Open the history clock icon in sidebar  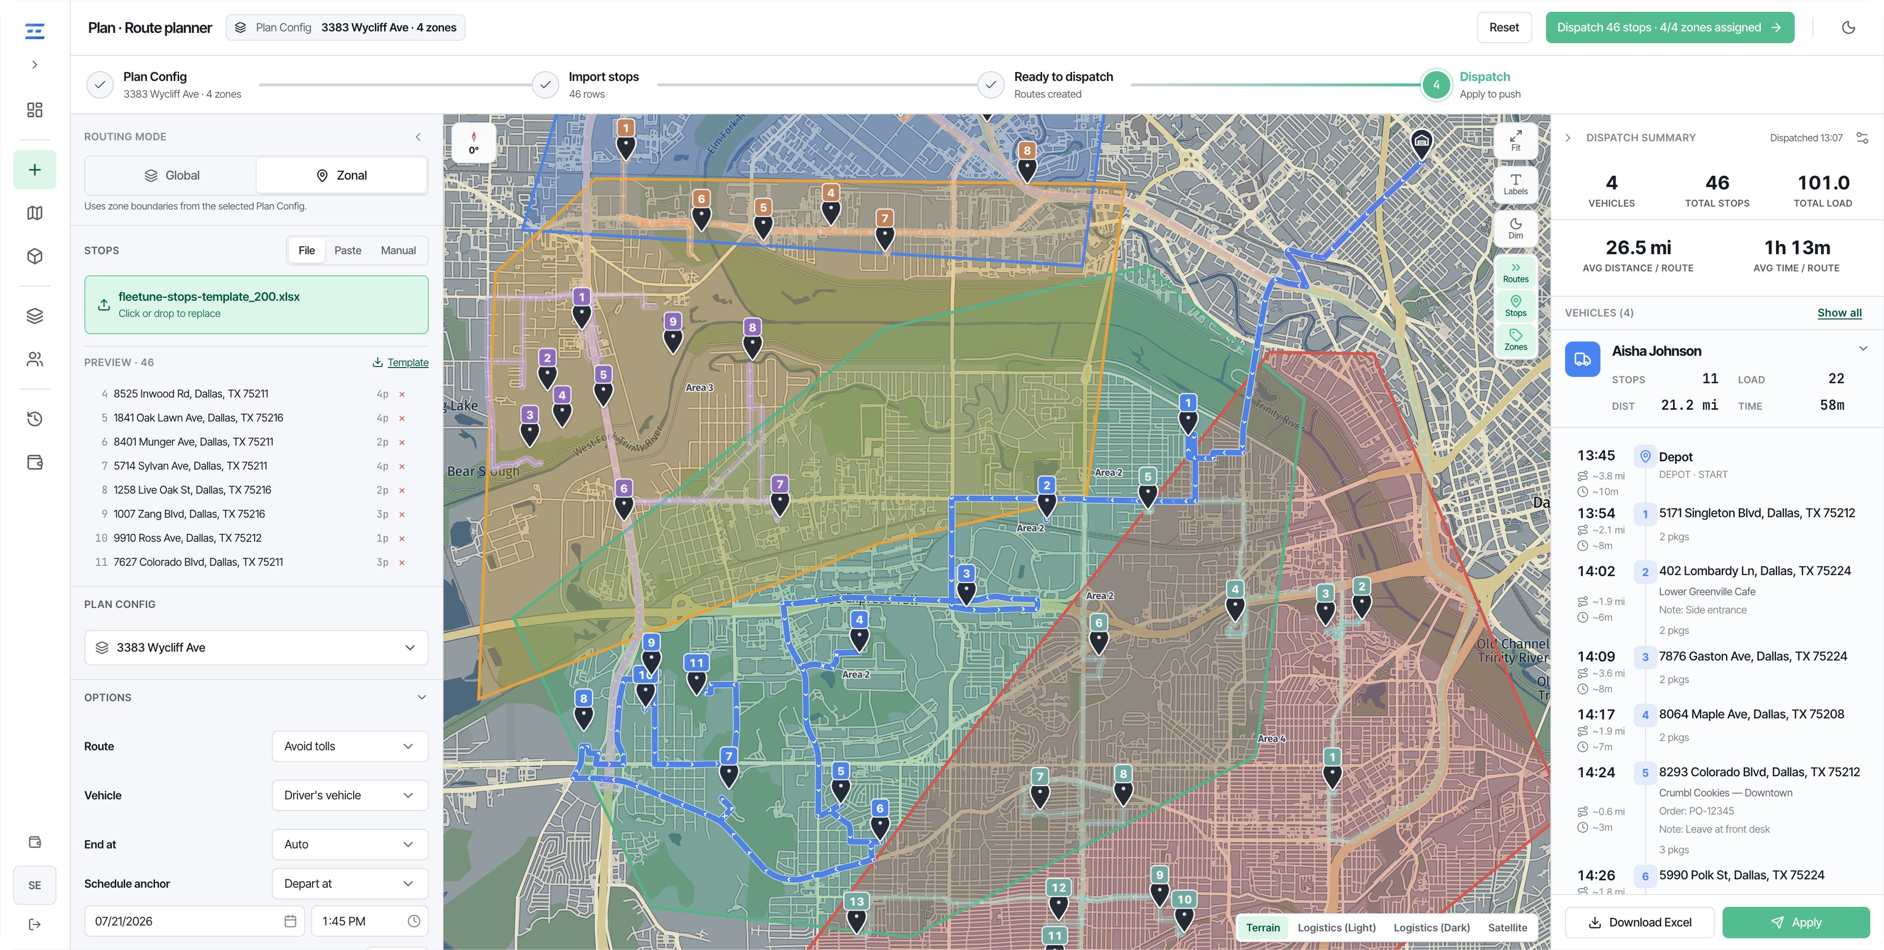(34, 418)
